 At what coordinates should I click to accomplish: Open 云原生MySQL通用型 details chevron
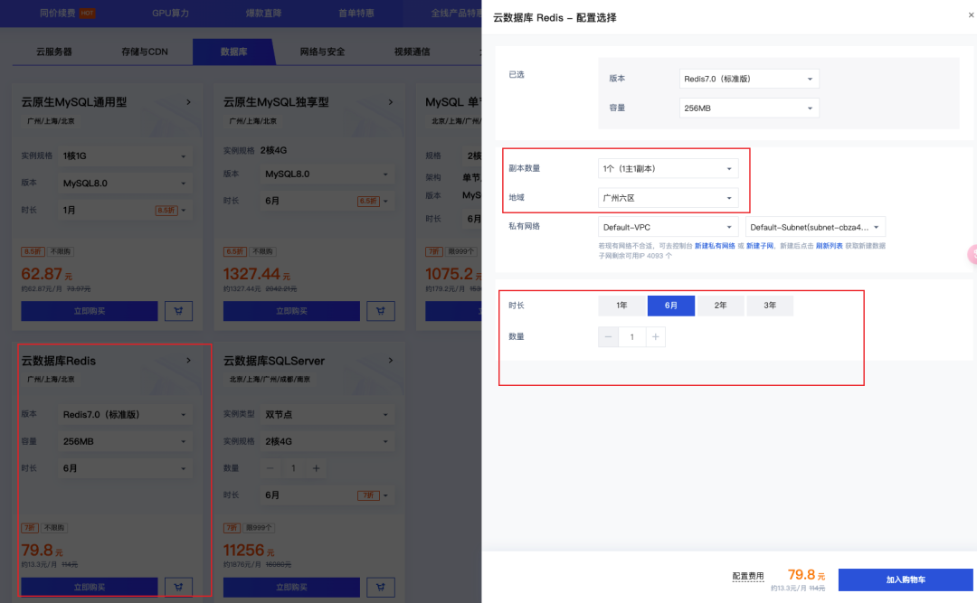coord(189,102)
